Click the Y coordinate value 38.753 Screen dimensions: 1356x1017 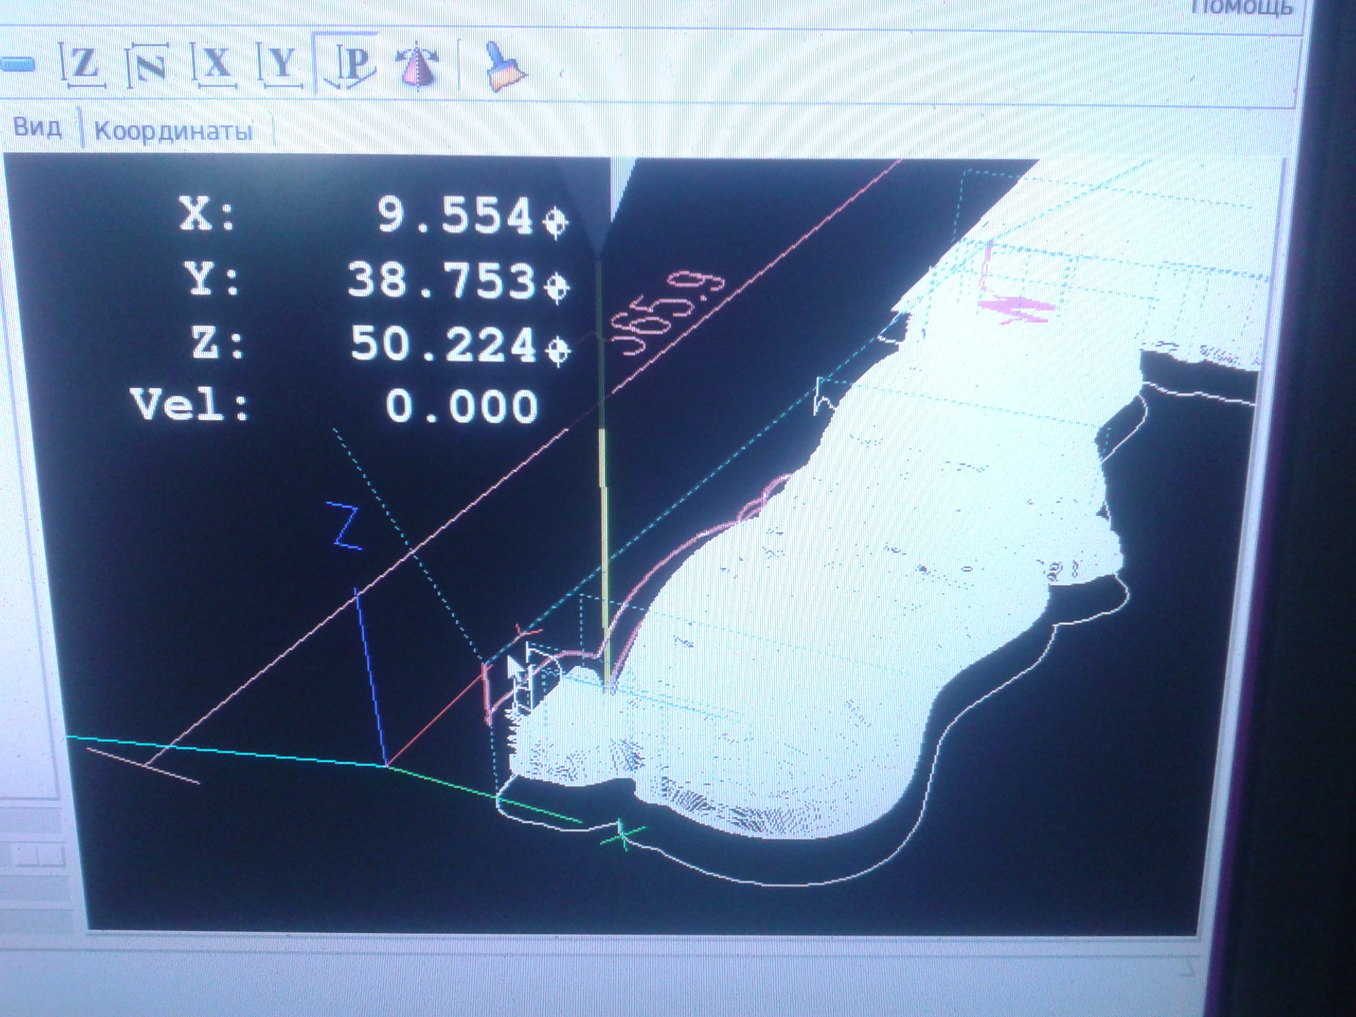pyautogui.click(x=440, y=280)
